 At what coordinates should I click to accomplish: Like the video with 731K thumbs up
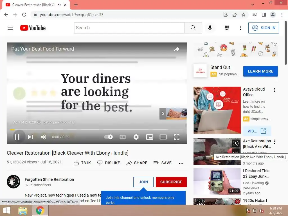pyautogui.click(x=82, y=163)
